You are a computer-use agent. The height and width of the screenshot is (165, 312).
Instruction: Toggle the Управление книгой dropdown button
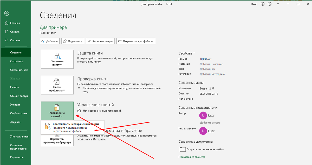click(x=57, y=111)
